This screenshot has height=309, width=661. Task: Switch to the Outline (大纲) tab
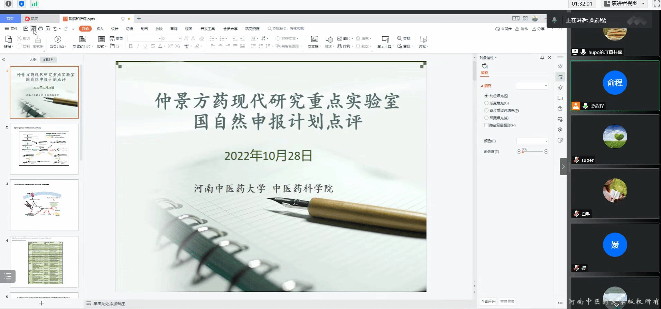33,59
